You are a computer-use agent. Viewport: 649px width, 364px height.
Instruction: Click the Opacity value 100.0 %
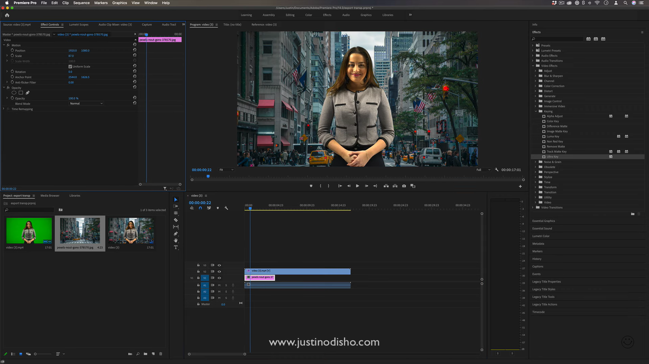(x=74, y=98)
